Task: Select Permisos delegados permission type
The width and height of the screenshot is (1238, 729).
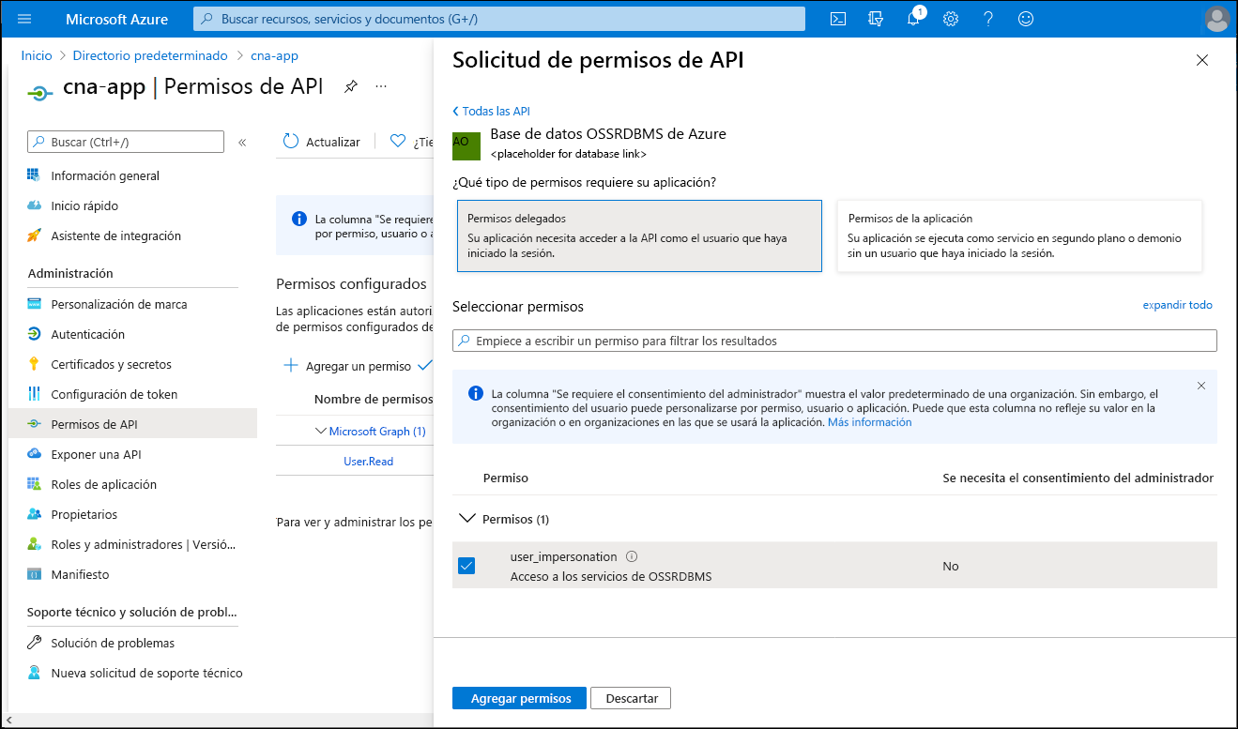Action: tap(639, 235)
